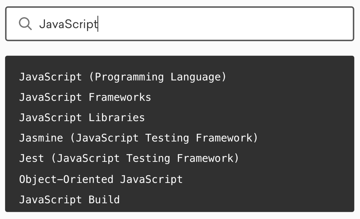Screen dimensions: 360x219
Task: Click the word "Build" in last suggestion
Action: click(x=104, y=199)
